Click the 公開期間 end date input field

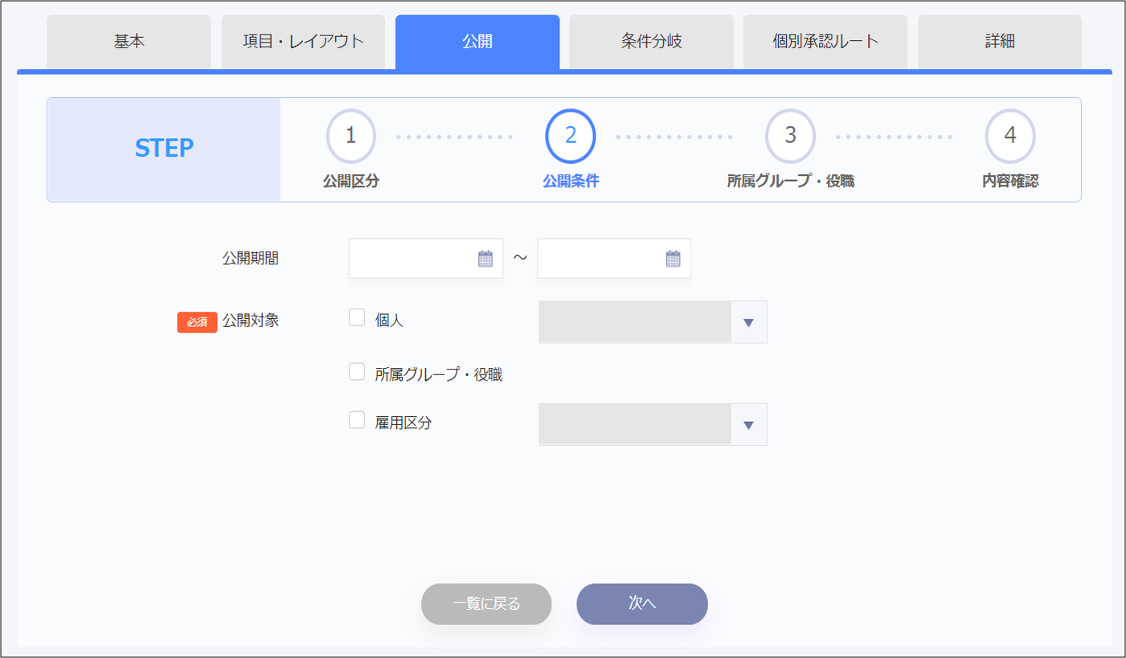click(600, 259)
